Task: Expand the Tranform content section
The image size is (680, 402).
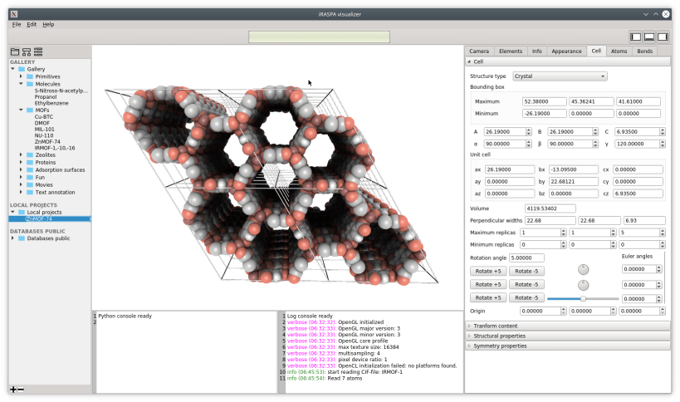Action: pyautogui.click(x=568, y=326)
